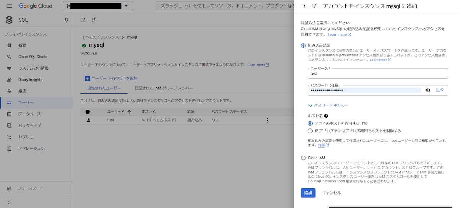Click the ホスト名 column header
The image size is (459, 208).
148,112
